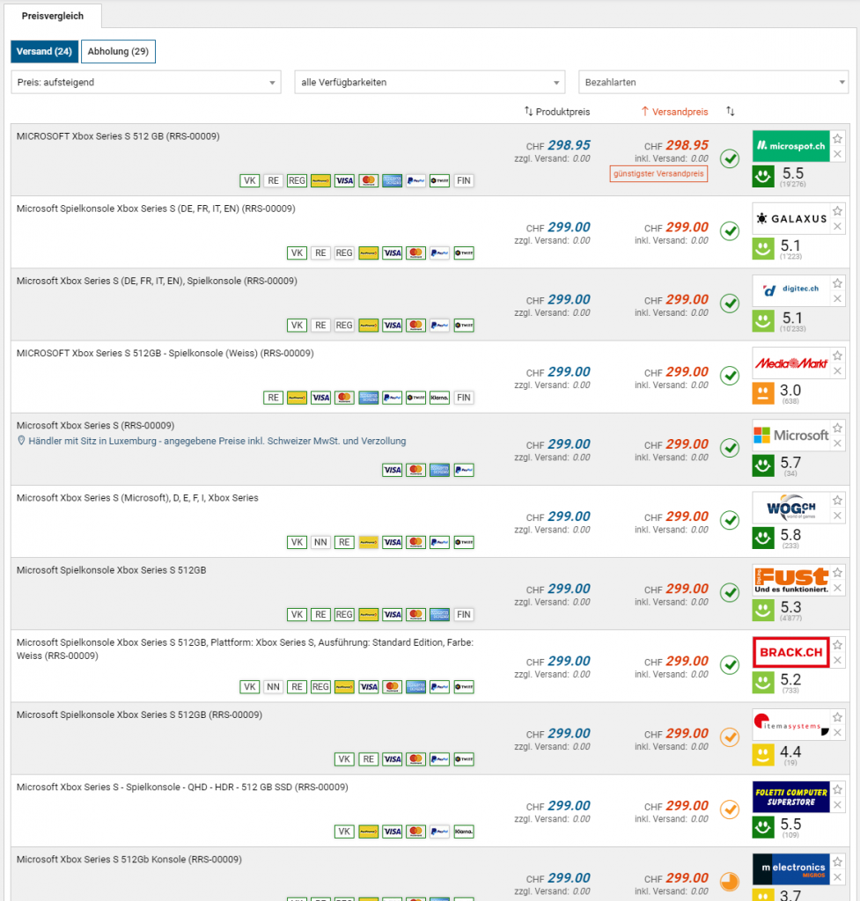Image resolution: width=860 pixels, height=901 pixels.
Task: Click NN payment badge in WOG.ch row
Action: click(320, 542)
